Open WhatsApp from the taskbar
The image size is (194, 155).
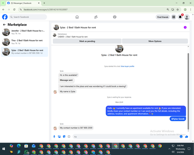[26, 152]
